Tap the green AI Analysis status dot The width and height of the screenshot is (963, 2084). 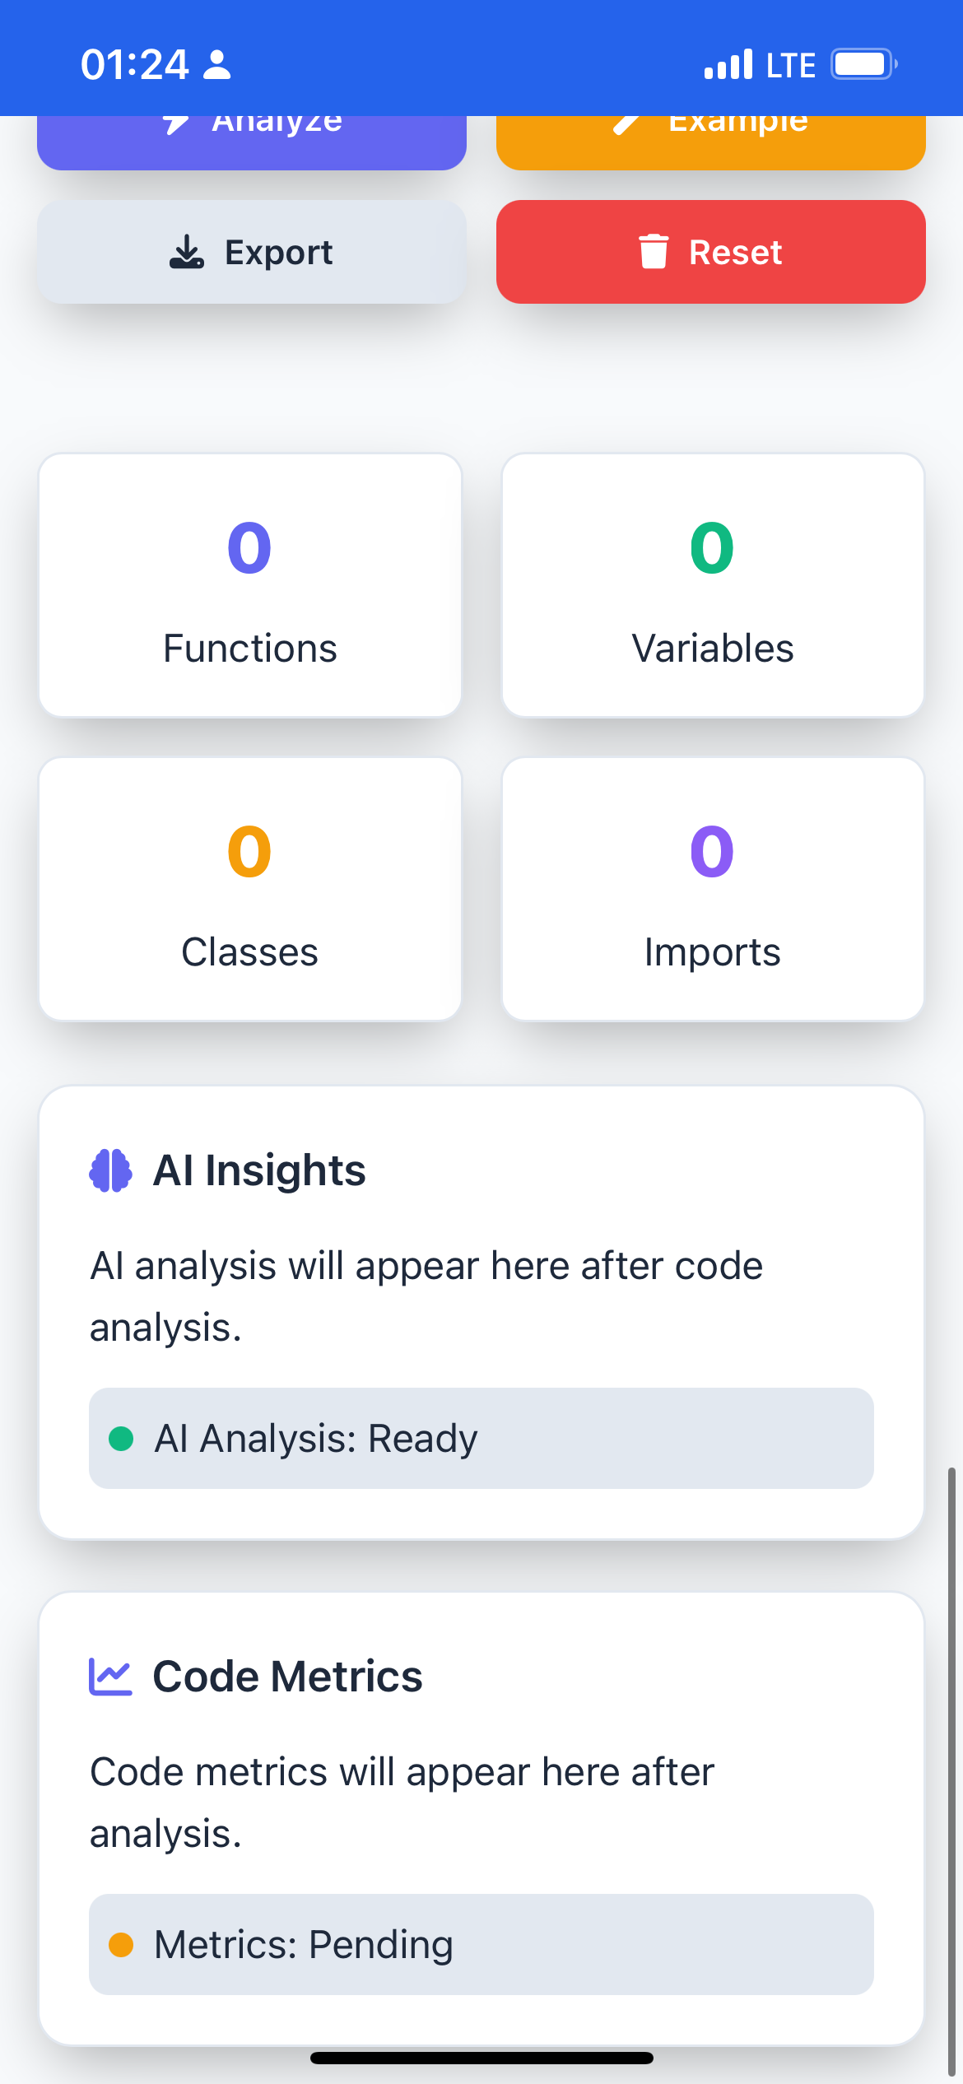[x=121, y=1438]
